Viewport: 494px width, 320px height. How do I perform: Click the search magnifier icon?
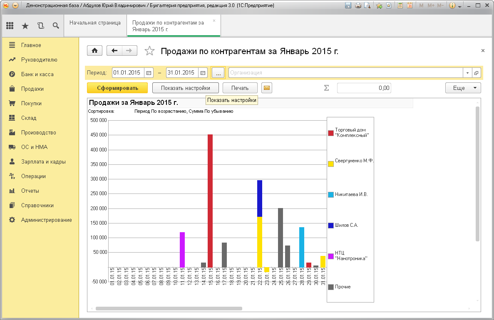coord(56,26)
